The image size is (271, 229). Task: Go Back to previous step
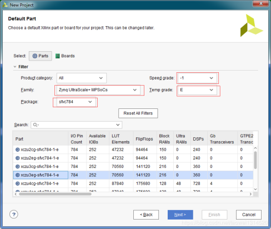click(x=146, y=215)
